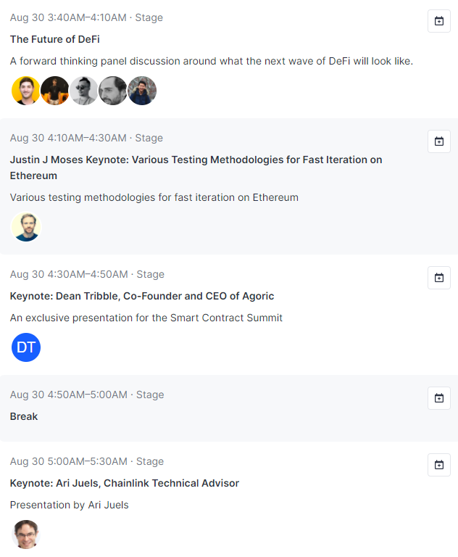Open Dean Tribble keynote session title
This screenshot has width=458, height=557.
click(142, 296)
